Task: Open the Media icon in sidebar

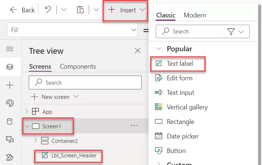Action: click(x=10, y=140)
